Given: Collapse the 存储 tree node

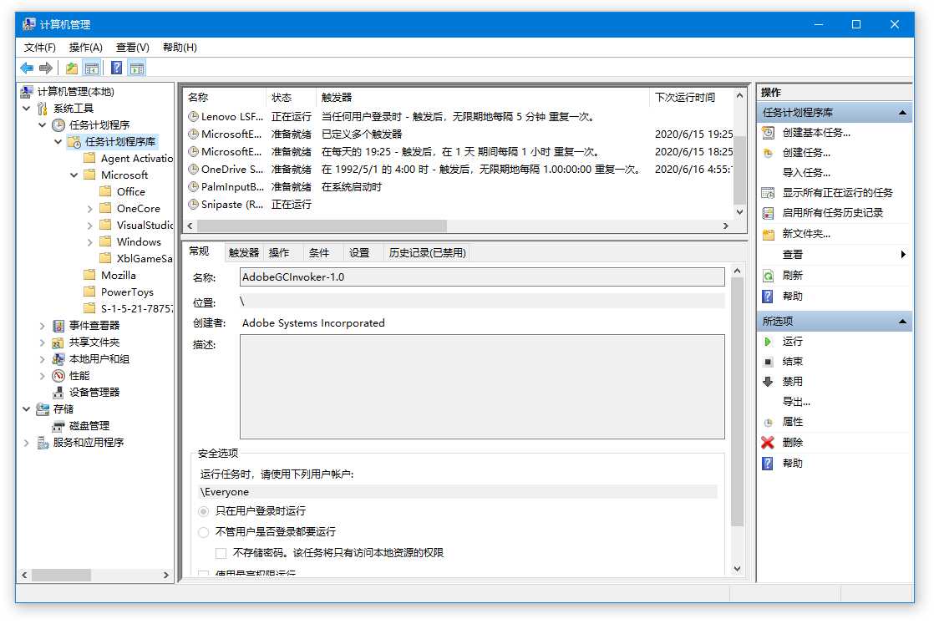Looking at the screenshot, I should pos(26,409).
